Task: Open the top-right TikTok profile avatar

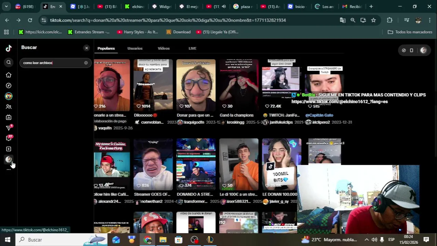Action: (x=423, y=50)
